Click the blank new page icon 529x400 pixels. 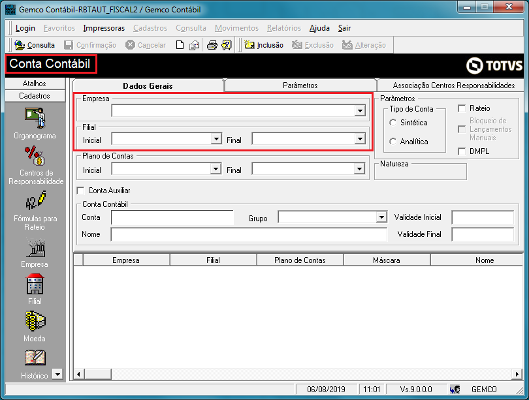tap(180, 45)
